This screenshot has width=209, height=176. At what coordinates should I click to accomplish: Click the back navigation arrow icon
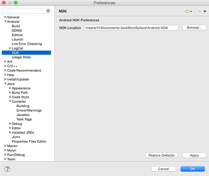coord(187,11)
